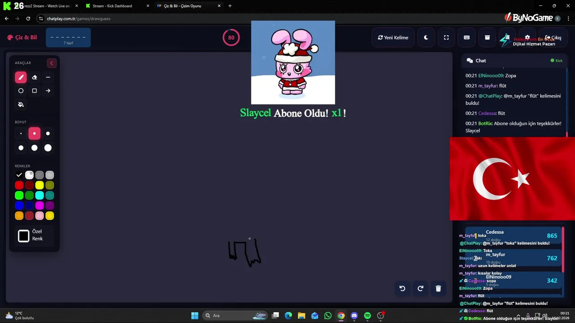Select the paint bucket fill tool
This screenshot has height=323, width=575.
(21, 105)
